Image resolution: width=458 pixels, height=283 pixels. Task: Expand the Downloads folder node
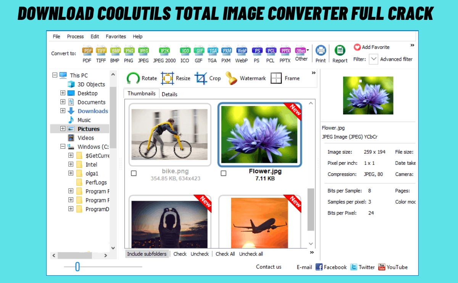coord(63,111)
